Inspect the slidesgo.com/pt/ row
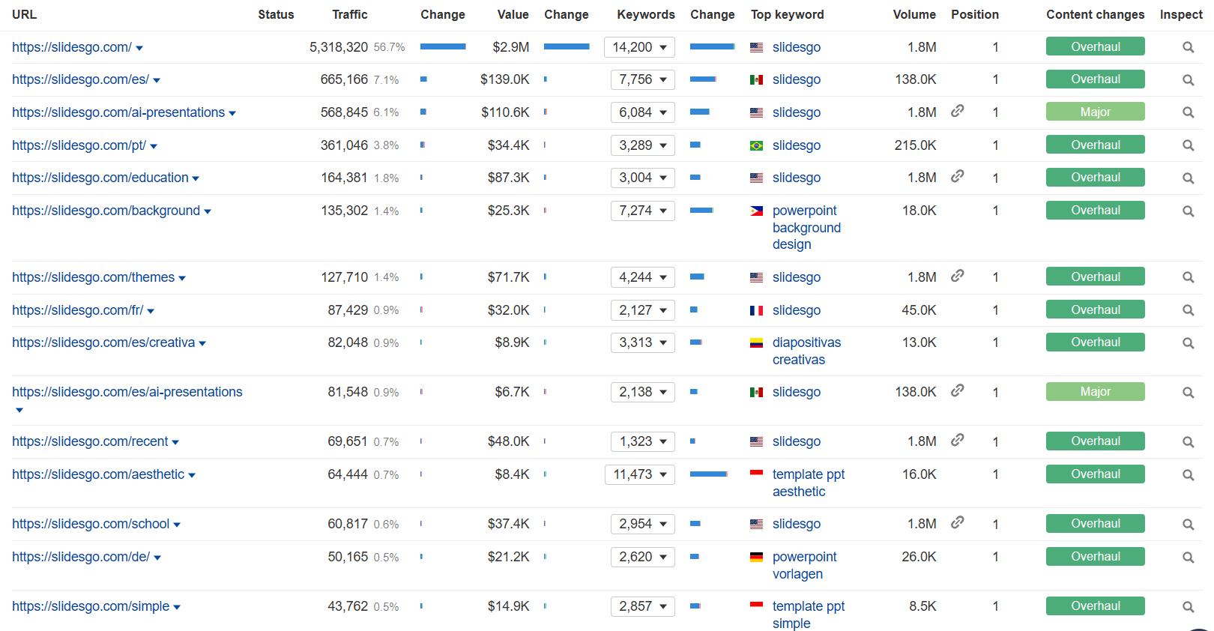The height and width of the screenshot is (631, 1214). tap(1188, 145)
